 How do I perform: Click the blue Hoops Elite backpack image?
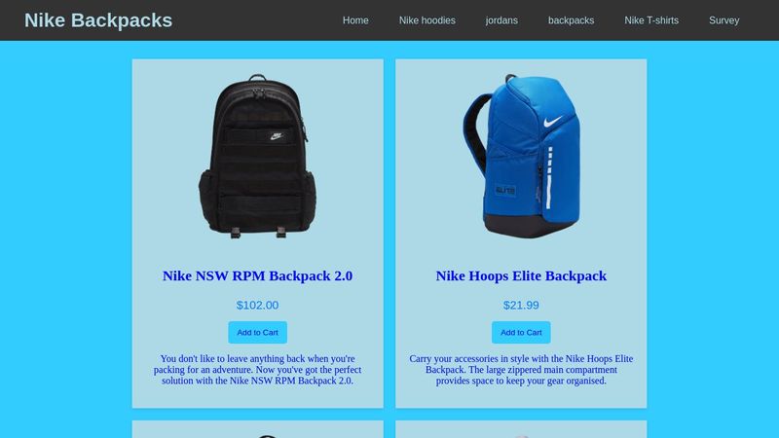click(521, 157)
